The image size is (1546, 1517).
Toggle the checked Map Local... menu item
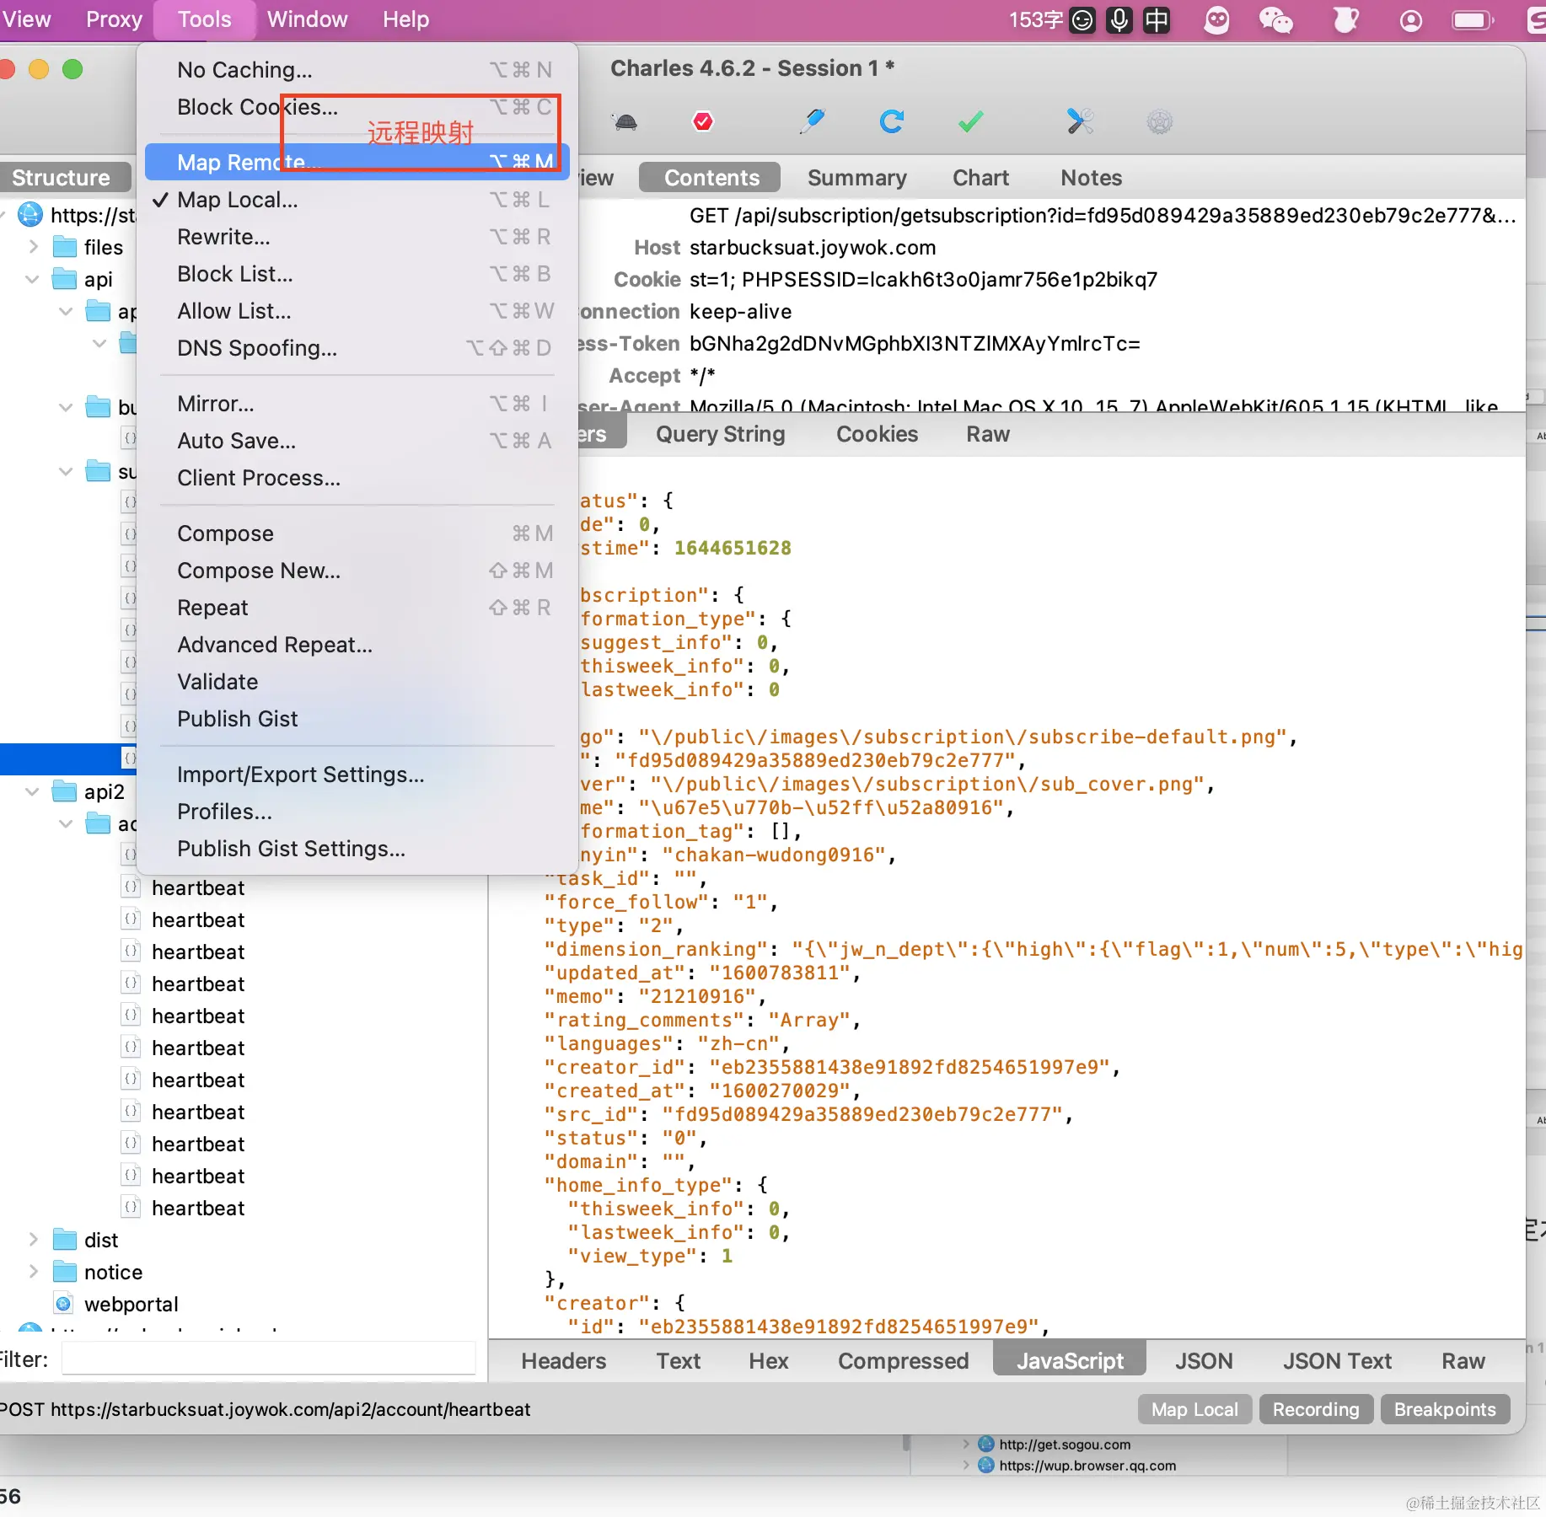pyautogui.click(x=357, y=200)
